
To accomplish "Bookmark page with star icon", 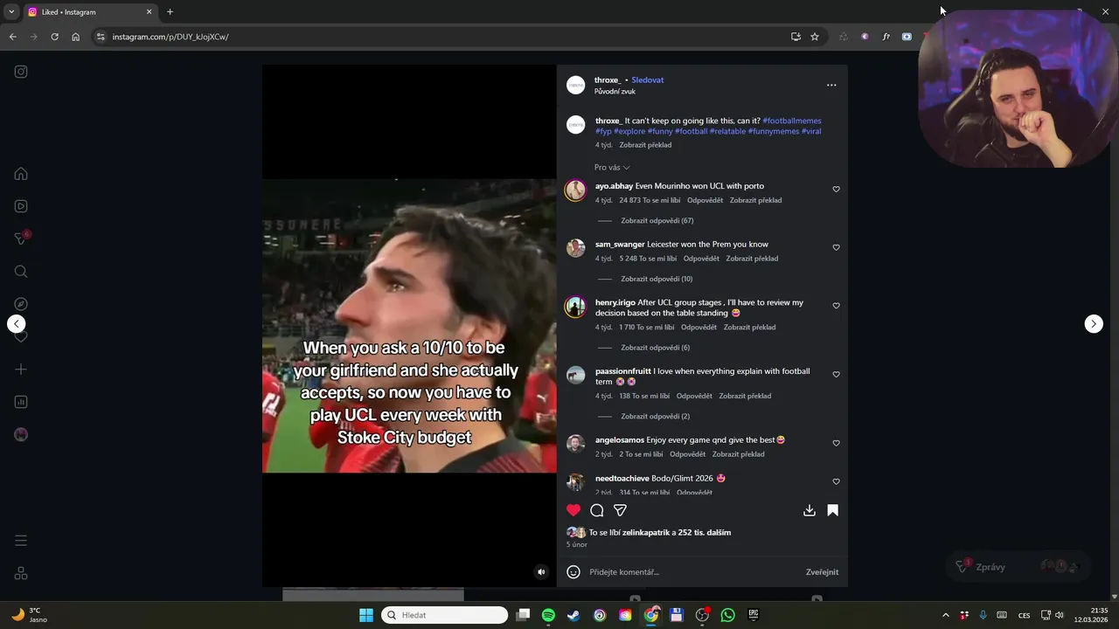I will [x=815, y=37].
